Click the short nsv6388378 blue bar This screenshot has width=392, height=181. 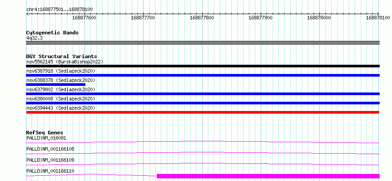(x=56, y=85)
